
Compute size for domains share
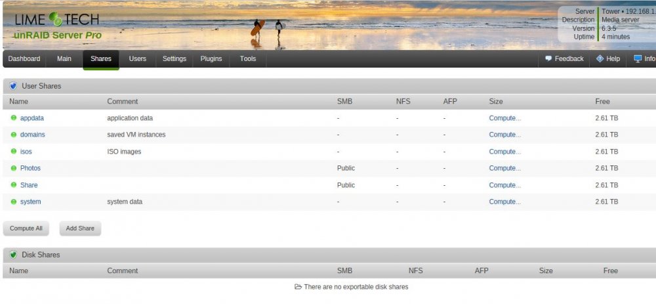(505, 135)
